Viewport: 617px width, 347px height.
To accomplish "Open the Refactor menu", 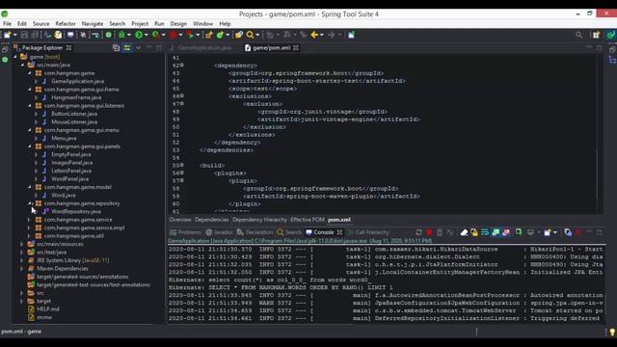I will (x=66, y=23).
